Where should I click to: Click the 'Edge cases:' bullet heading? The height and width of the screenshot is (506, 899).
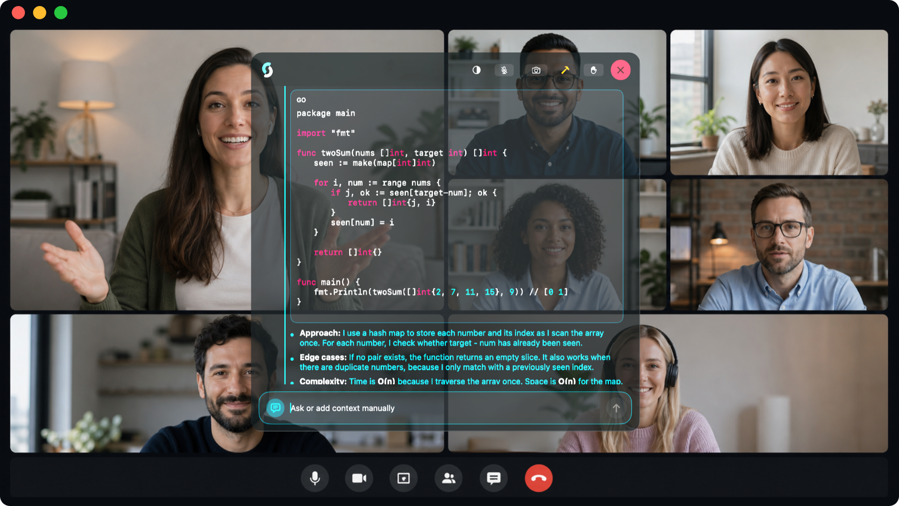[323, 357]
